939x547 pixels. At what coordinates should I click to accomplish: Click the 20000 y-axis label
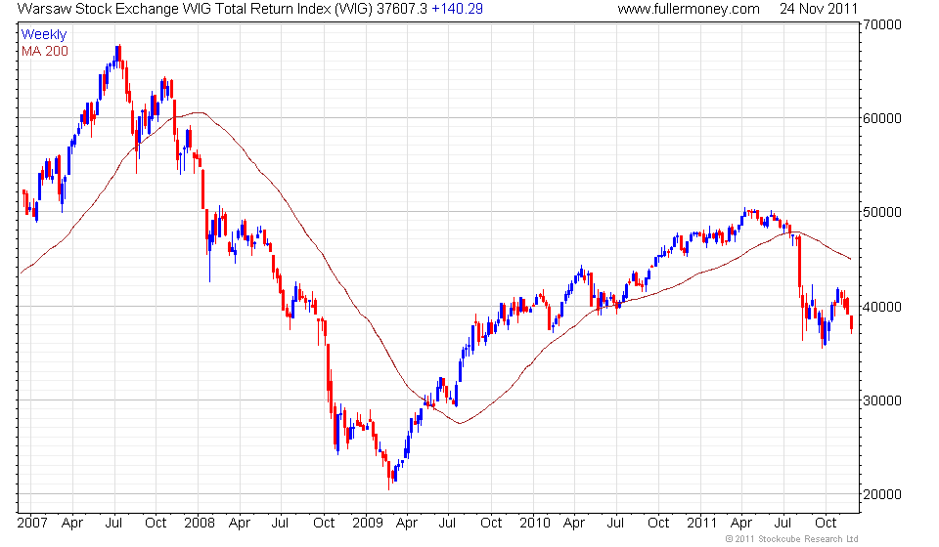(882, 494)
